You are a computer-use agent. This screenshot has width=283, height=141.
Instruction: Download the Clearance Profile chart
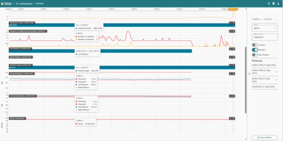click(230, 23)
